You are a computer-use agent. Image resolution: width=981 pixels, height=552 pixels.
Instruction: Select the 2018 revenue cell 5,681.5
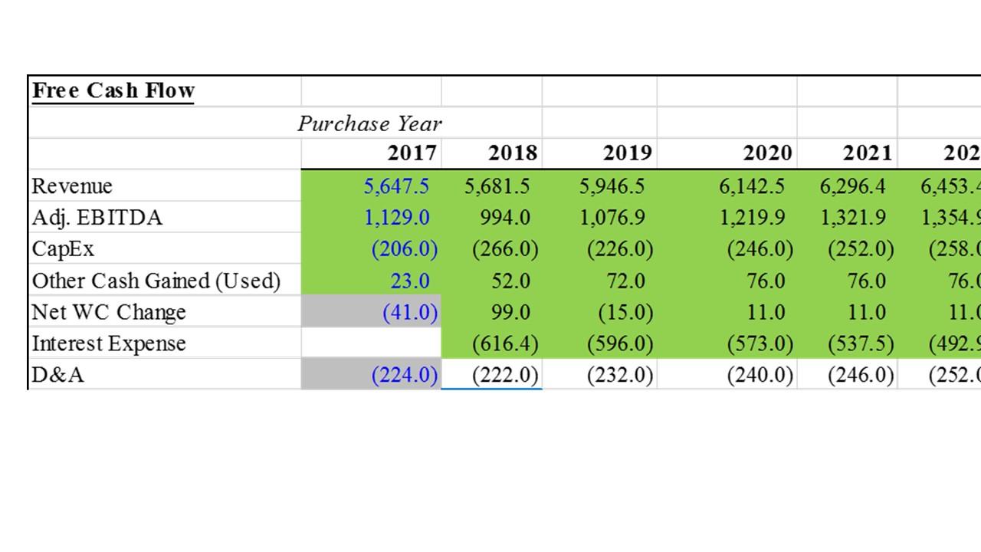click(492, 186)
